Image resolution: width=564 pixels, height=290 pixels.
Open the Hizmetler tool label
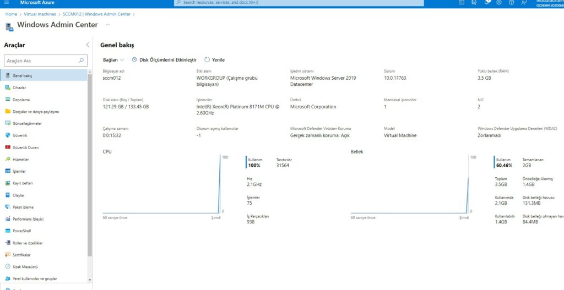(x=20, y=159)
